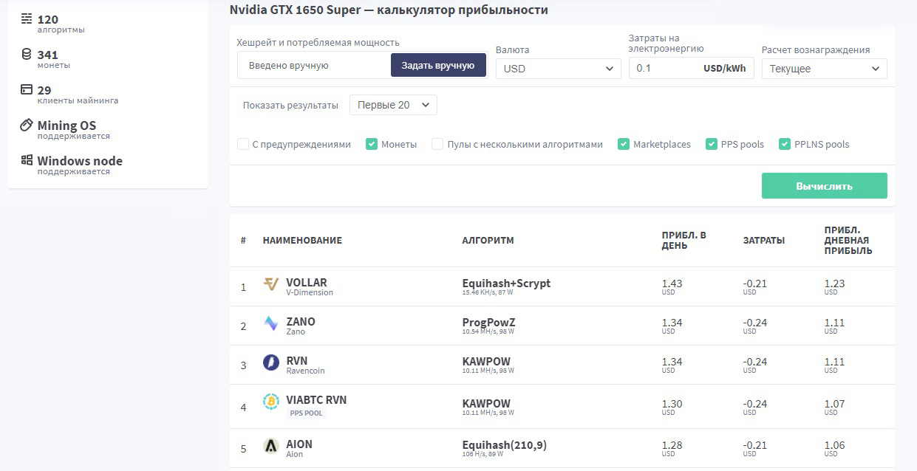Click the coins stack icon in sidebar
The width and height of the screenshot is (917, 471).
27,55
